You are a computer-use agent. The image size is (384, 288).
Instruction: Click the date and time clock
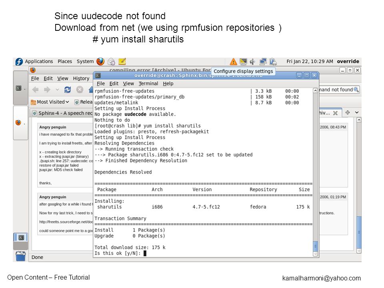point(310,61)
